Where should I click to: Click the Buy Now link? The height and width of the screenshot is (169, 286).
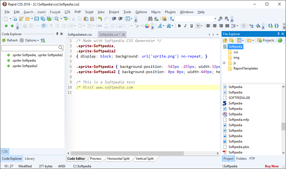click(272, 166)
